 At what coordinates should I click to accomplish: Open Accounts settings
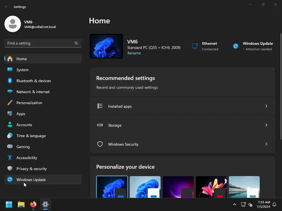[43, 125]
